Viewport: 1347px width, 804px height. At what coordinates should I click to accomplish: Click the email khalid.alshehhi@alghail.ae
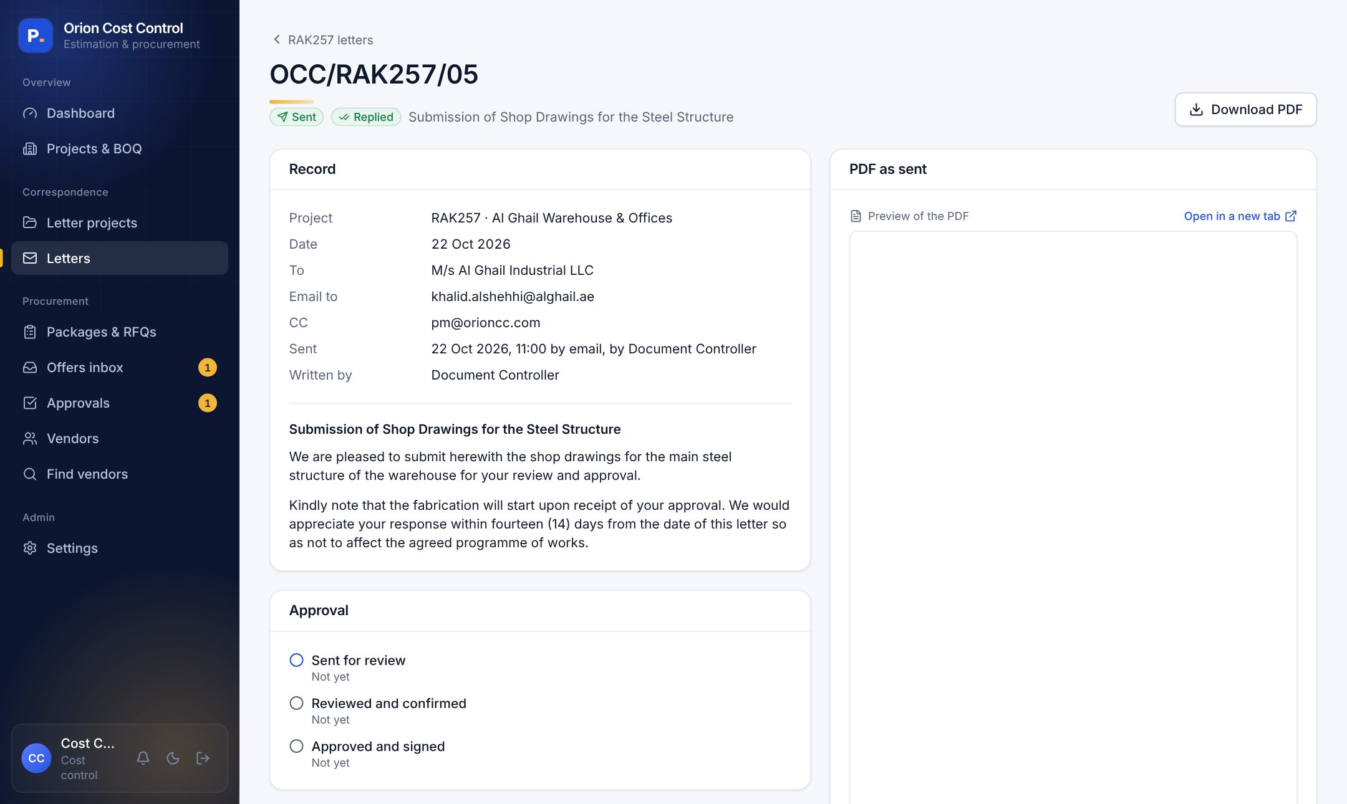pyautogui.click(x=513, y=297)
